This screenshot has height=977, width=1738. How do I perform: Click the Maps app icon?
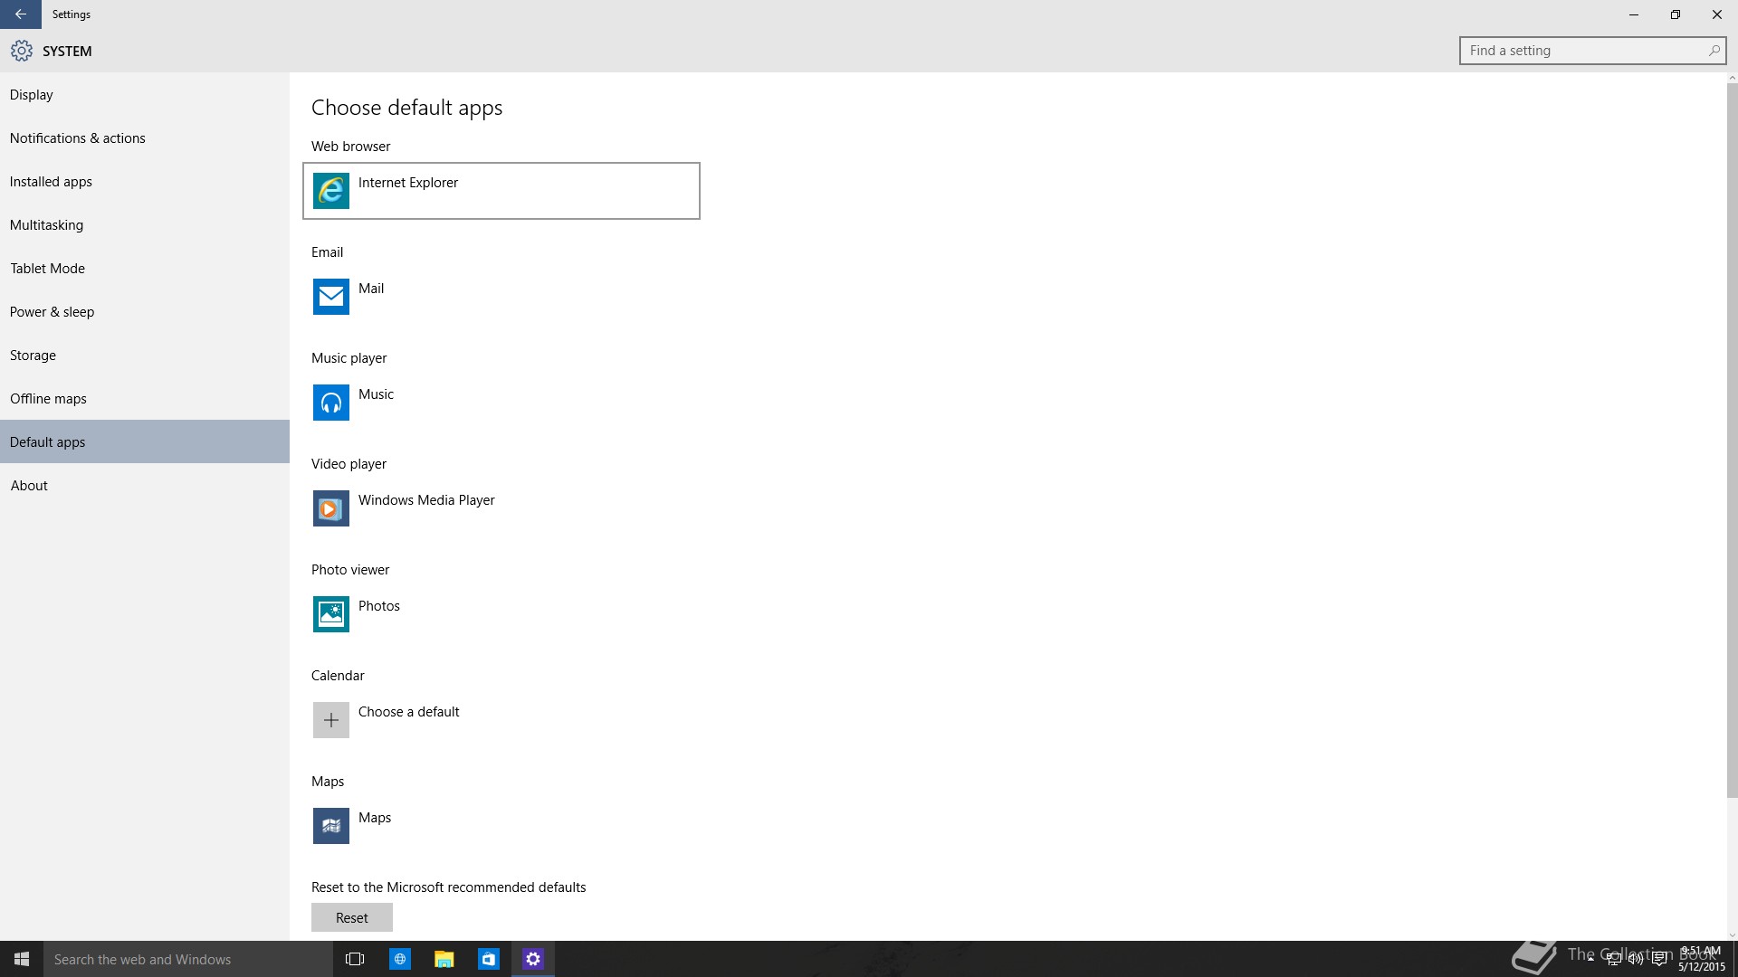[x=331, y=826]
